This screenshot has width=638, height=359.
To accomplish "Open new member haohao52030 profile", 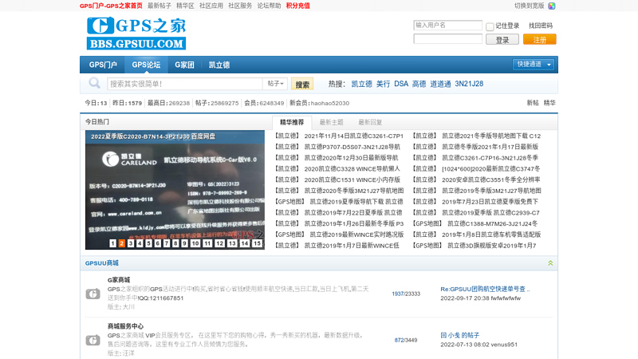I will pos(330,103).
